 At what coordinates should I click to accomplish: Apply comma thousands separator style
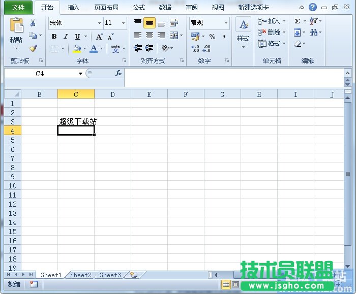pyautogui.click(x=224, y=37)
